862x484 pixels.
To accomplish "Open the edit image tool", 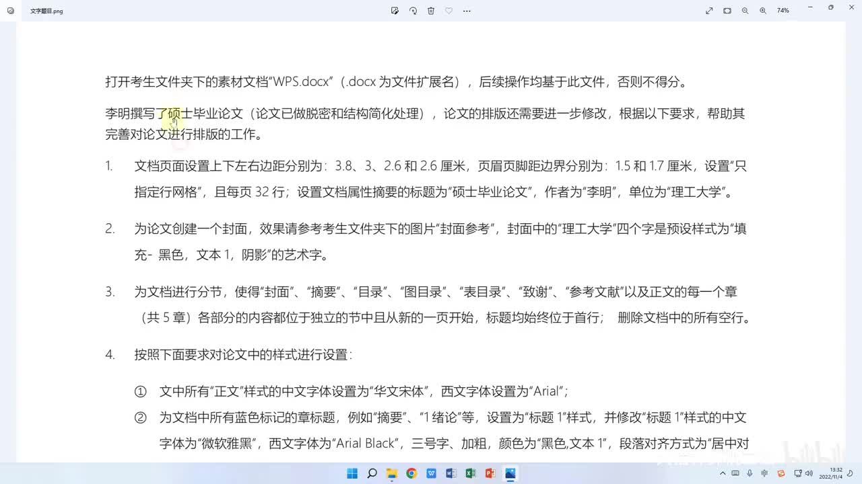I will (395, 11).
